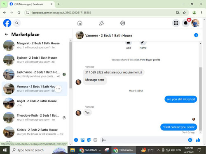The width and height of the screenshot is (206, 154).
Task: Click the Facebook logo
Action: tap(7, 23)
